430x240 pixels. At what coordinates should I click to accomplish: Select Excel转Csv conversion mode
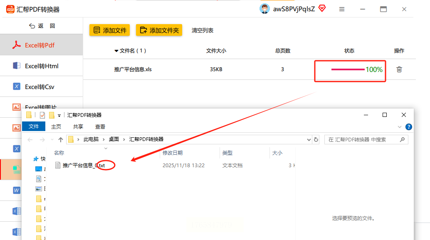42,87
